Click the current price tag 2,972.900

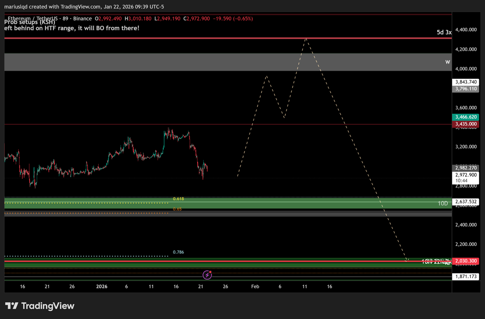[465, 175]
